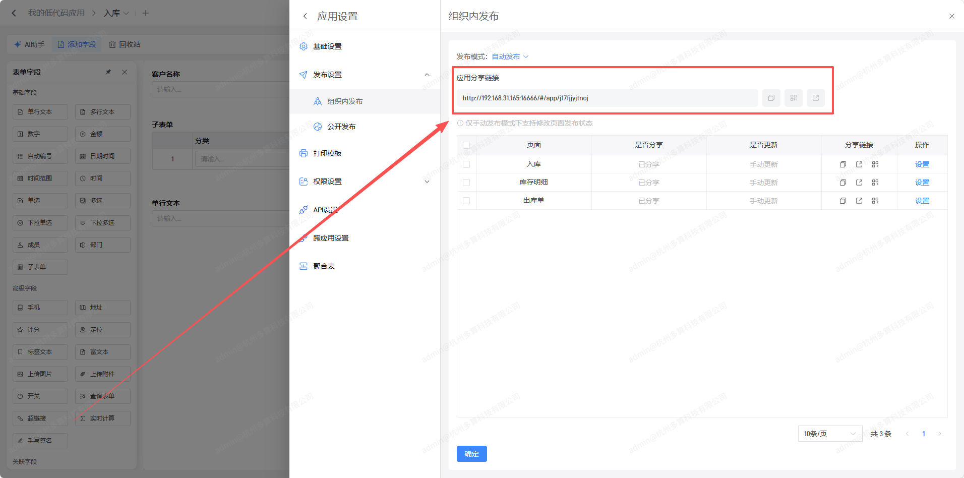Image resolution: width=964 pixels, height=478 pixels.
Task: Open 我的低代码应用 breadcrumb
Action: click(56, 13)
